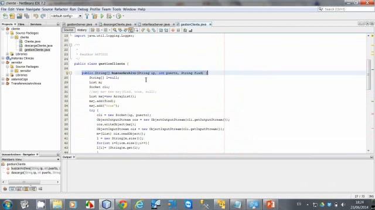
Task: Collapse the servidor project node
Action: point(3,62)
